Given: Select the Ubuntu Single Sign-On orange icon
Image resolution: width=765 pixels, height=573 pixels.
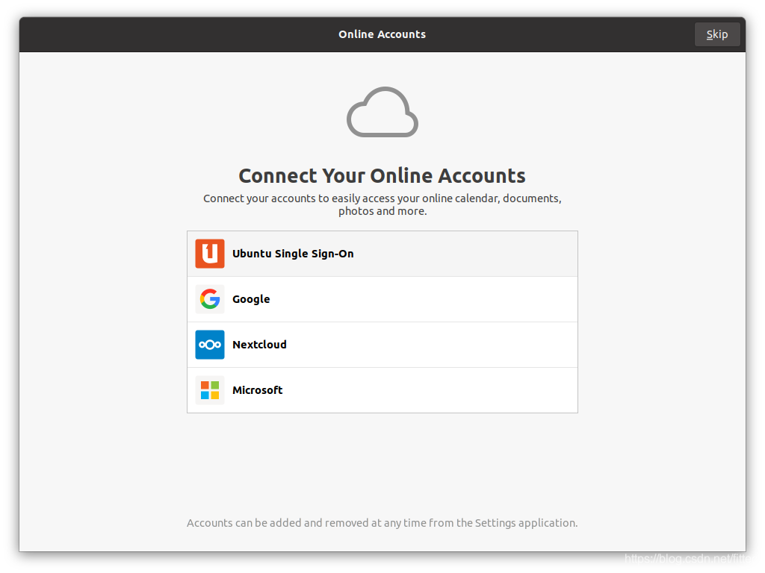Looking at the screenshot, I should pos(210,254).
